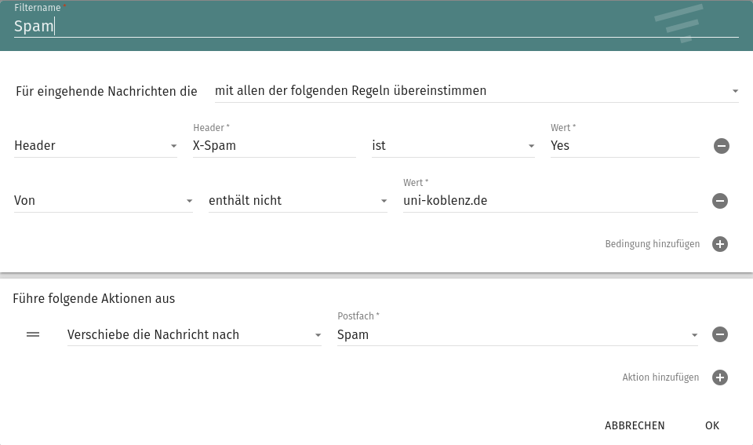Open the rule matching mode dropdown
The width and height of the screenshot is (753, 445).
click(476, 91)
